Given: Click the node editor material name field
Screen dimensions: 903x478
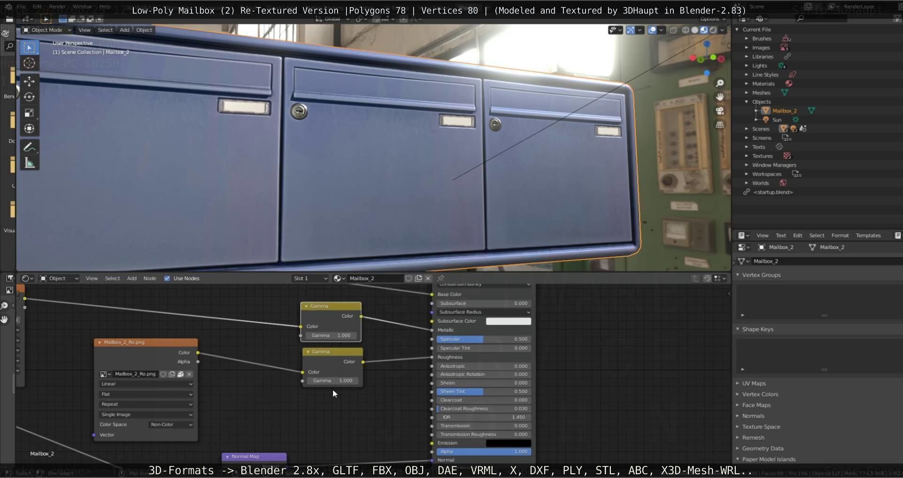Looking at the screenshot, I should (x=375, y=278).
